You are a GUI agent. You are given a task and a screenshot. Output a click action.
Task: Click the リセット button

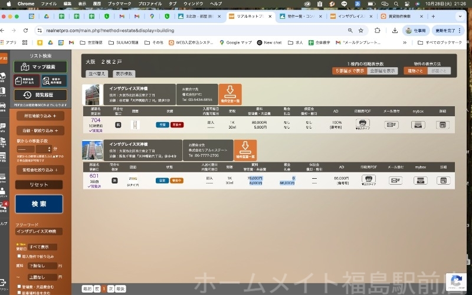[39, 185]
